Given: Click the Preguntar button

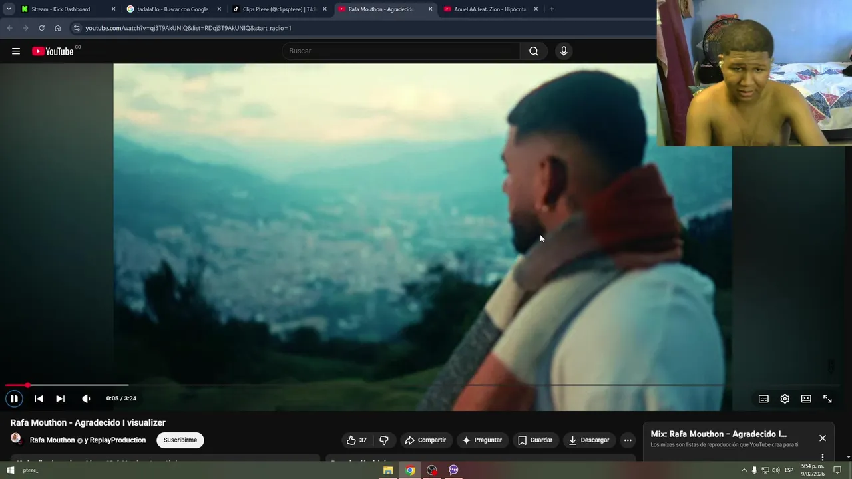Looking at the screenshot, I should pyautogui.click(x=483, y=440).
